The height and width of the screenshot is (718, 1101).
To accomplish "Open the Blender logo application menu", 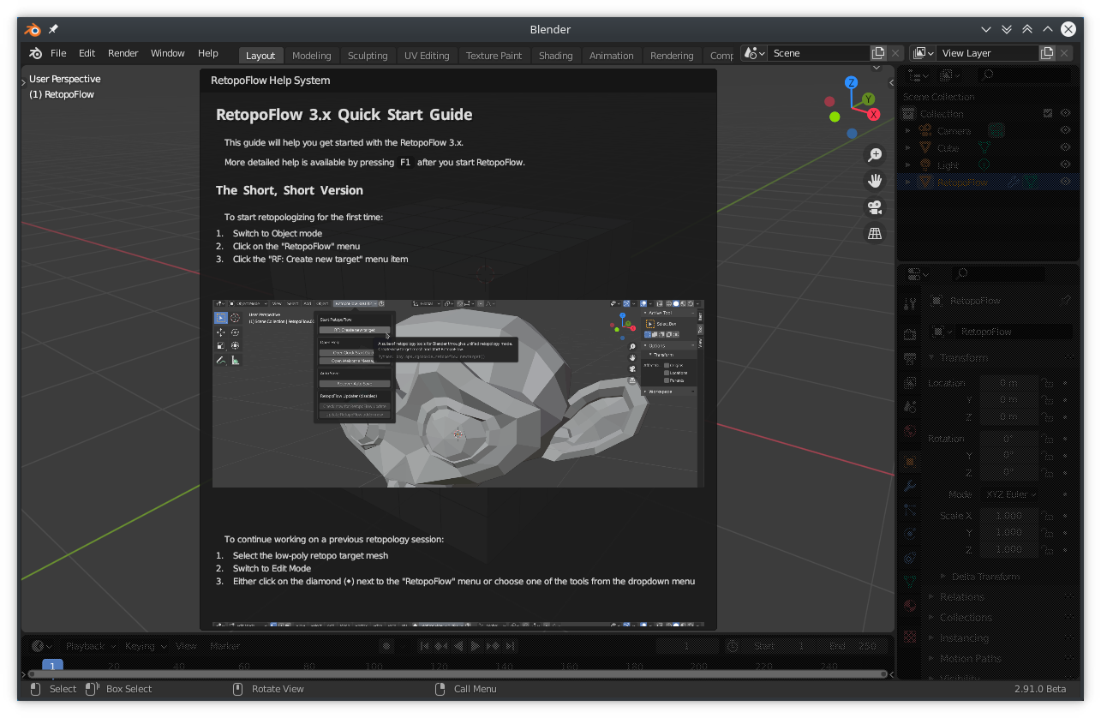I will [35, 53].
